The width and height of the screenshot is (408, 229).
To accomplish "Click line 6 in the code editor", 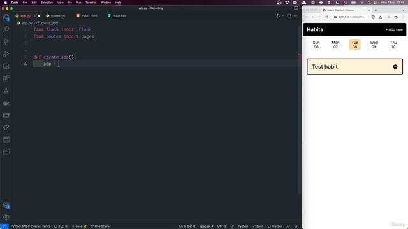I will [x=166, y=64].
